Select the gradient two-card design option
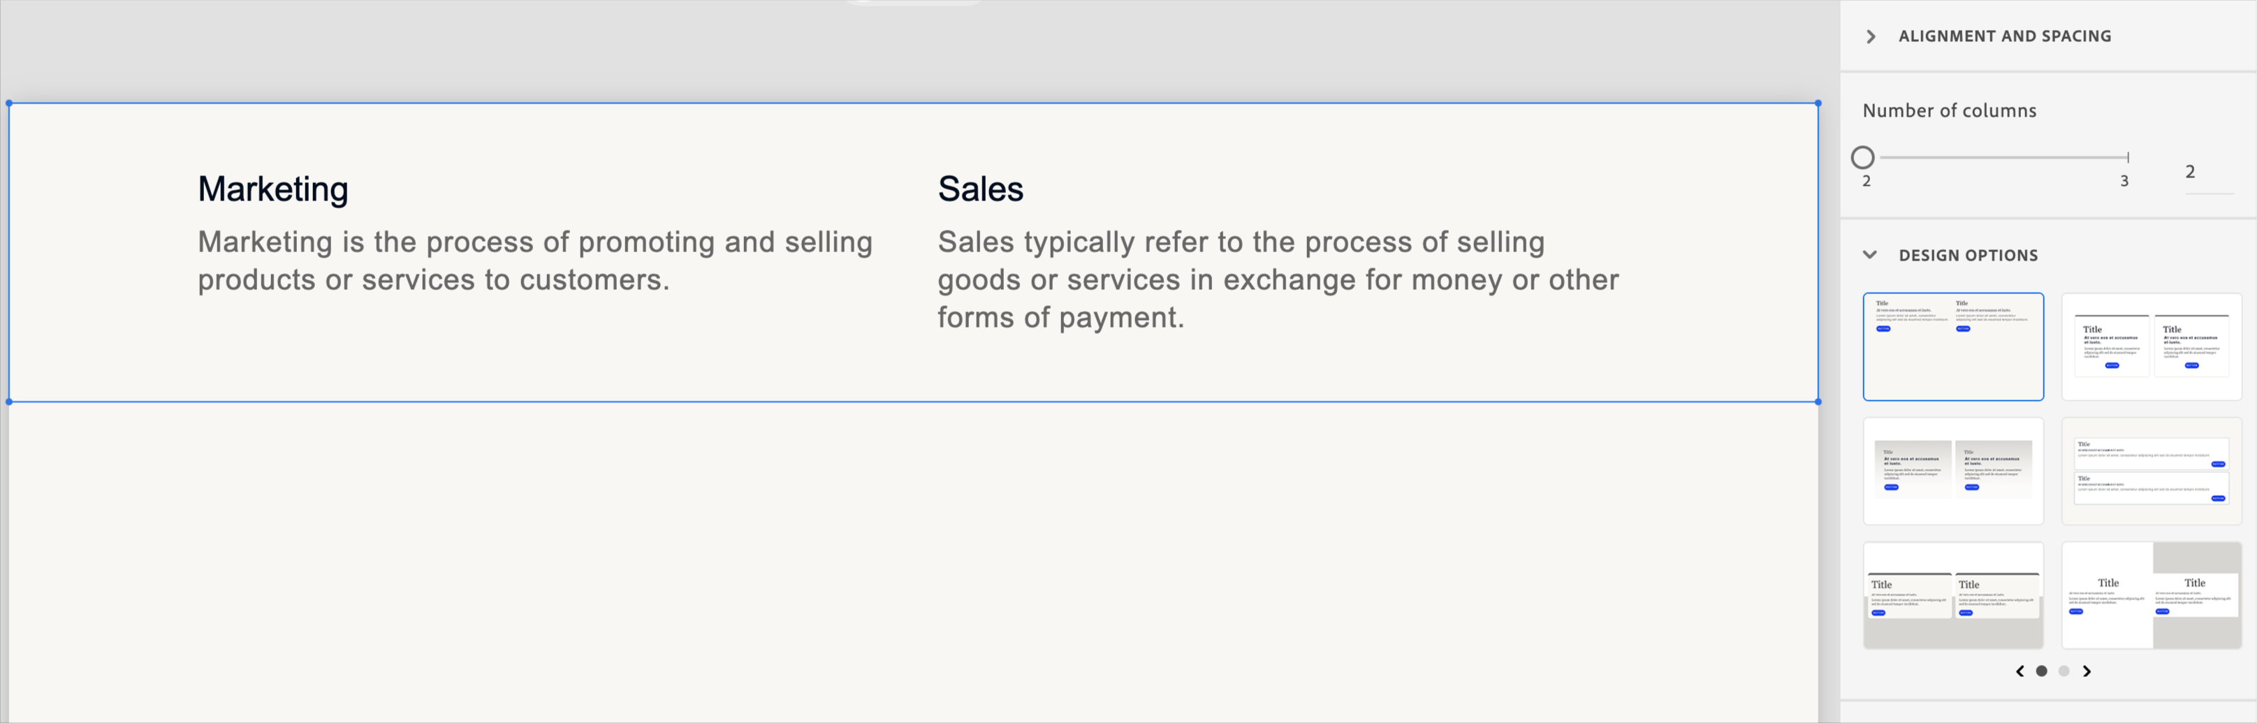This screenshot has width=2257, height=723. [1953, 471]
